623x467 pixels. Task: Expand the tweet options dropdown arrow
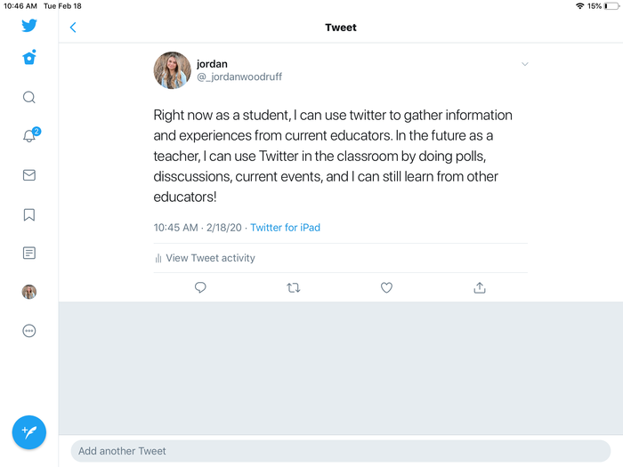pos(525,64)
